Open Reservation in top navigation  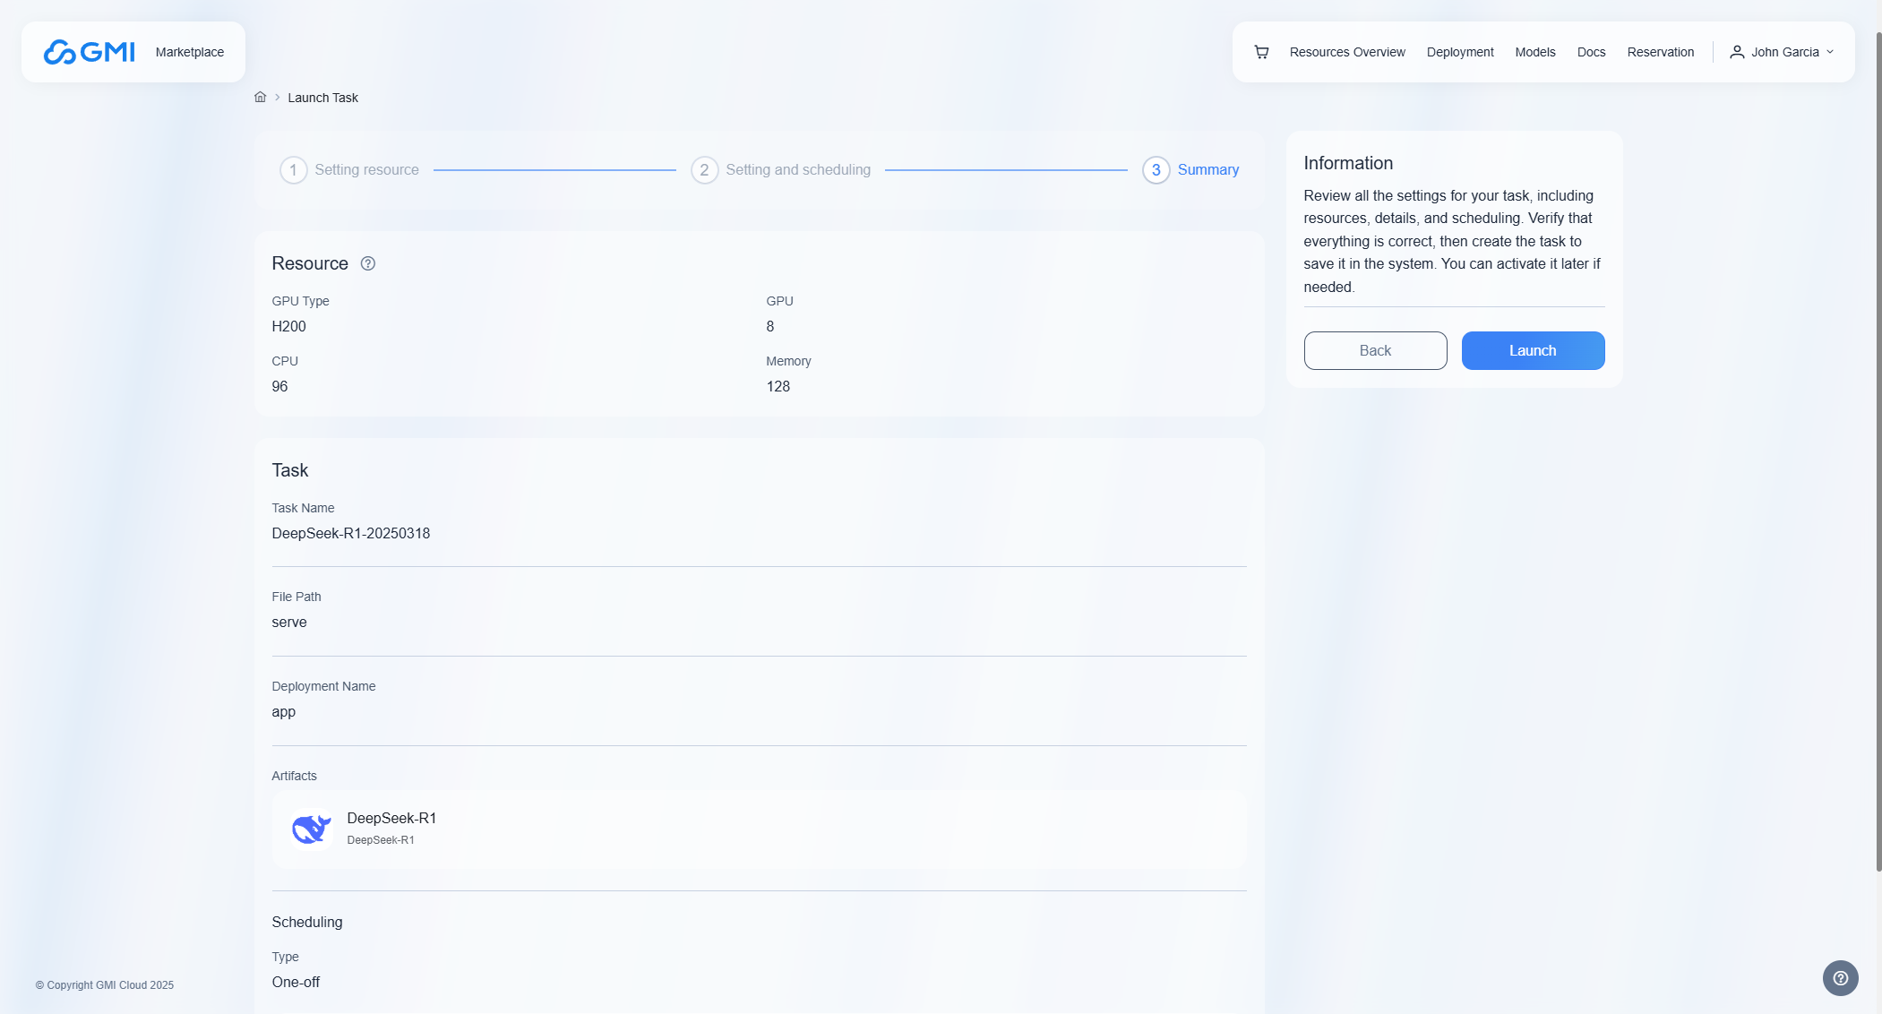coord(1660,52)
